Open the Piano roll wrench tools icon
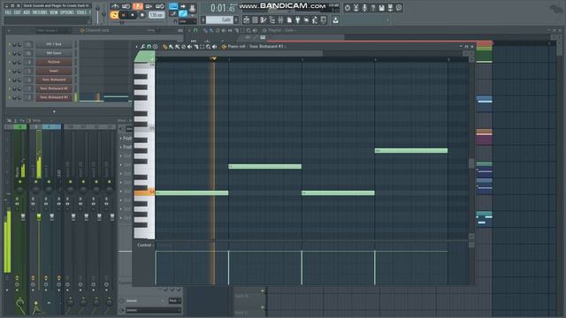 click(x=143, y=47)
